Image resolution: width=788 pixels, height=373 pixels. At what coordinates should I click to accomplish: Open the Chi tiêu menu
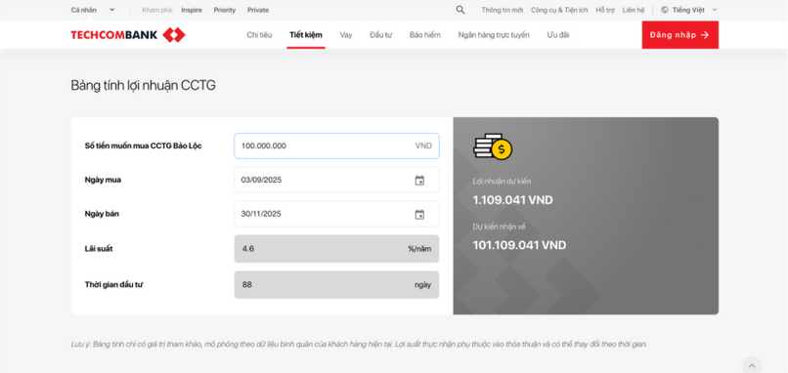(259, 35)
